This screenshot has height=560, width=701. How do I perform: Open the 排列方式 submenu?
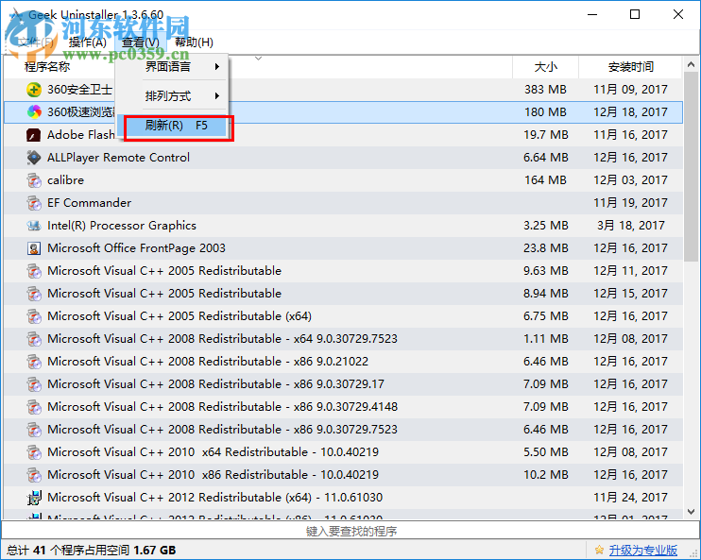pos(173,95)
